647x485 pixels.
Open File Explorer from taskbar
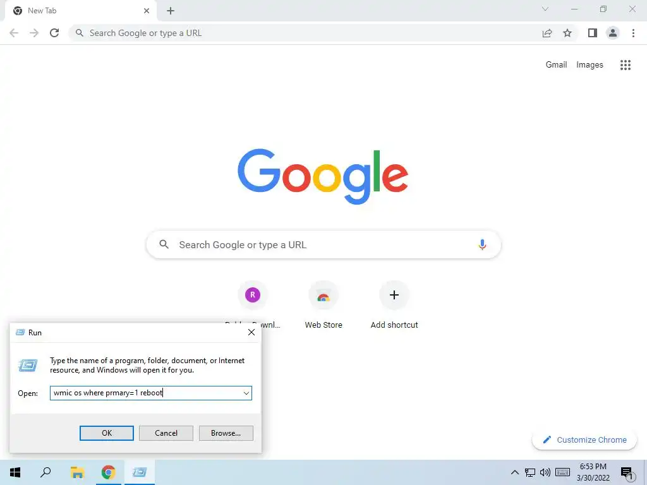click(x=77, y=472)
